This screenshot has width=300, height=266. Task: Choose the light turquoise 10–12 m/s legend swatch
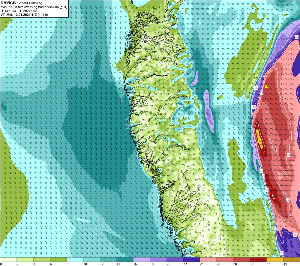tap(91, 259)
